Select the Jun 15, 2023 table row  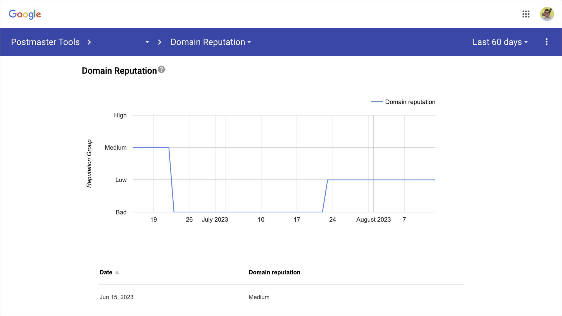281,297
